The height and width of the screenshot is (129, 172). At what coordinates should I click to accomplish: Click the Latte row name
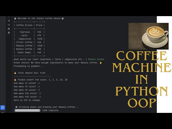point(24,35)
